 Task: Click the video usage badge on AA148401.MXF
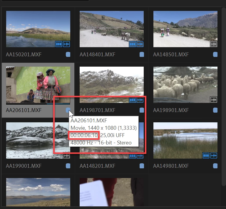point(133,44)
